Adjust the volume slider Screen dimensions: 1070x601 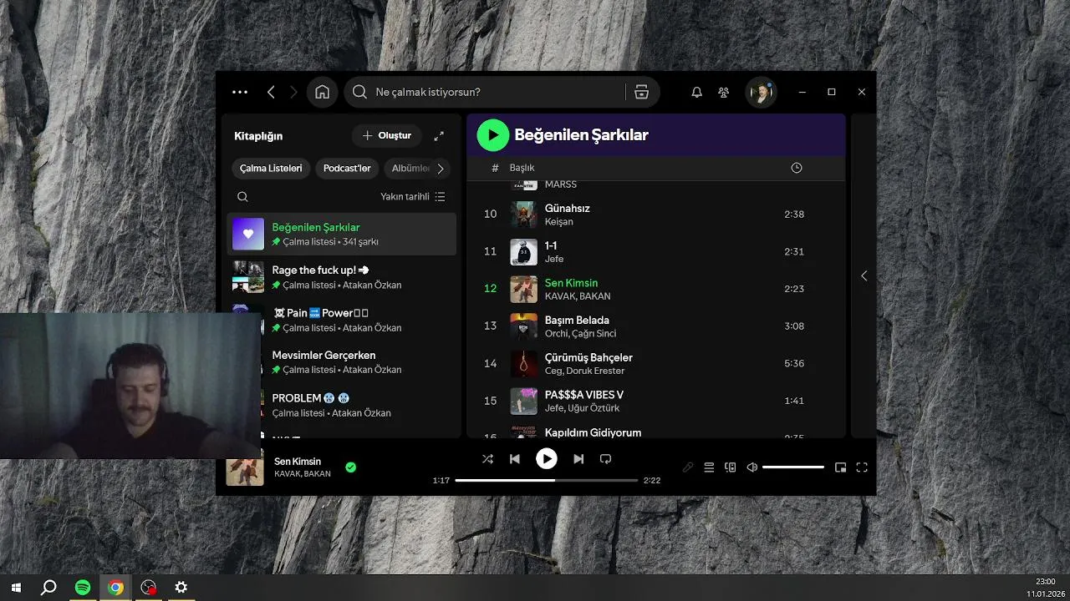(793, 467)
